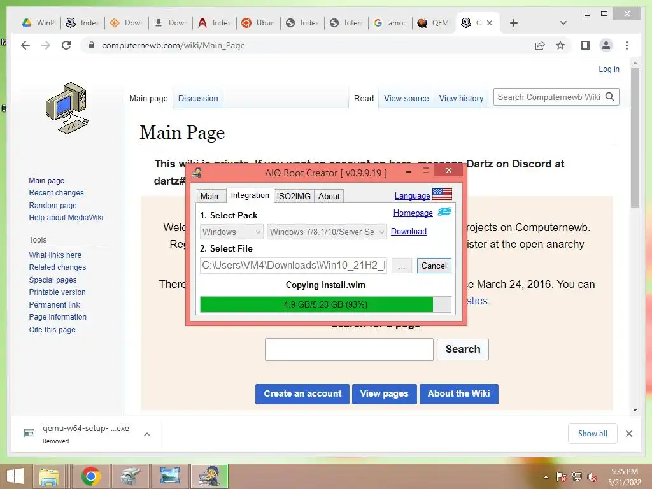Click the Log in link
Viewport: 652px width, 489px height.
click(x=609, y=69)
